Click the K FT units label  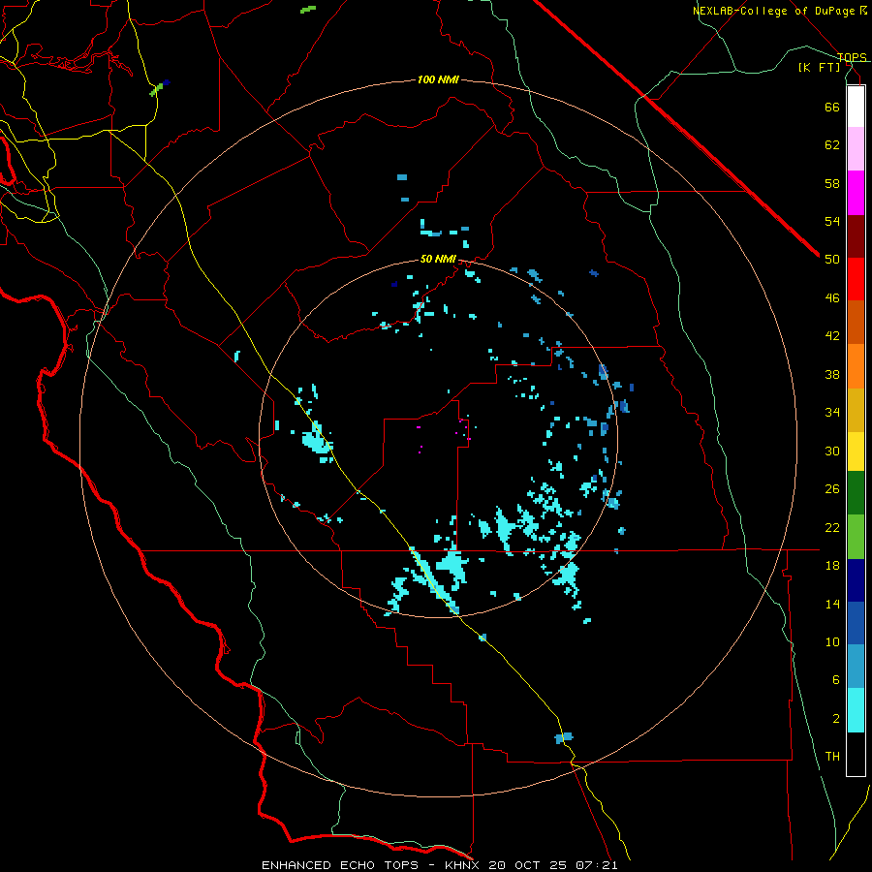coord(819,67)
